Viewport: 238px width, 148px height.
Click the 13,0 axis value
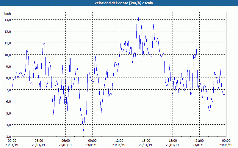click(x=7, y=20)
